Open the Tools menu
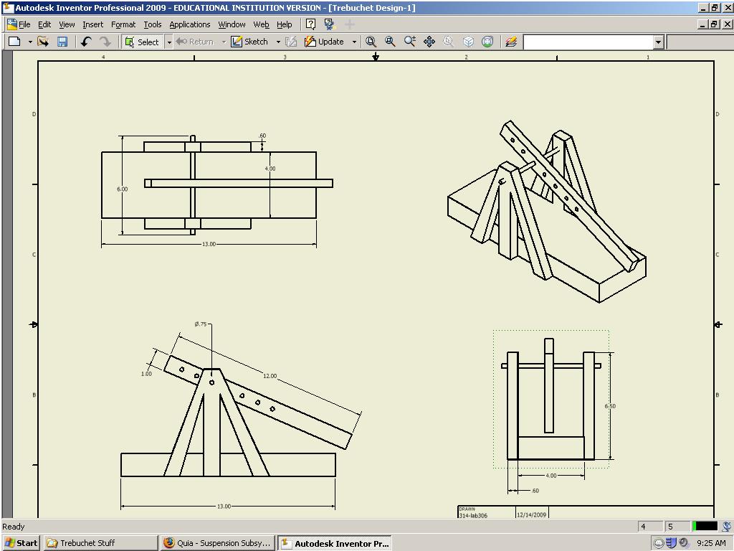 tap(152, 24)
